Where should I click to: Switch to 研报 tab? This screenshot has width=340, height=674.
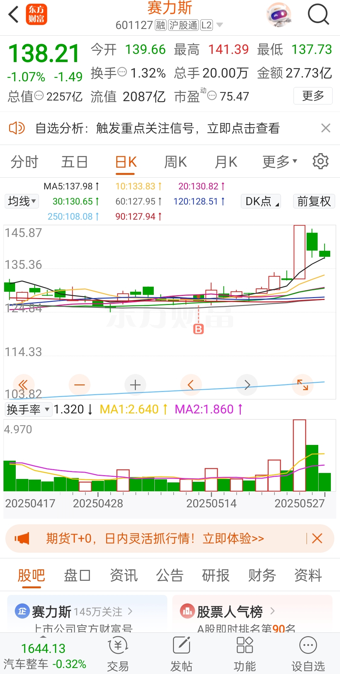point(216,575)
